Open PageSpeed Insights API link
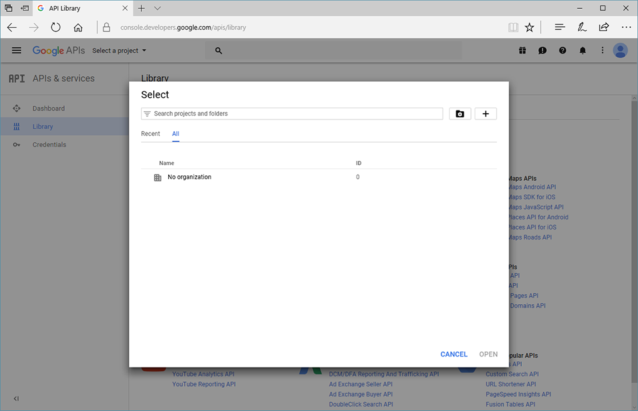 coord(518,394)
